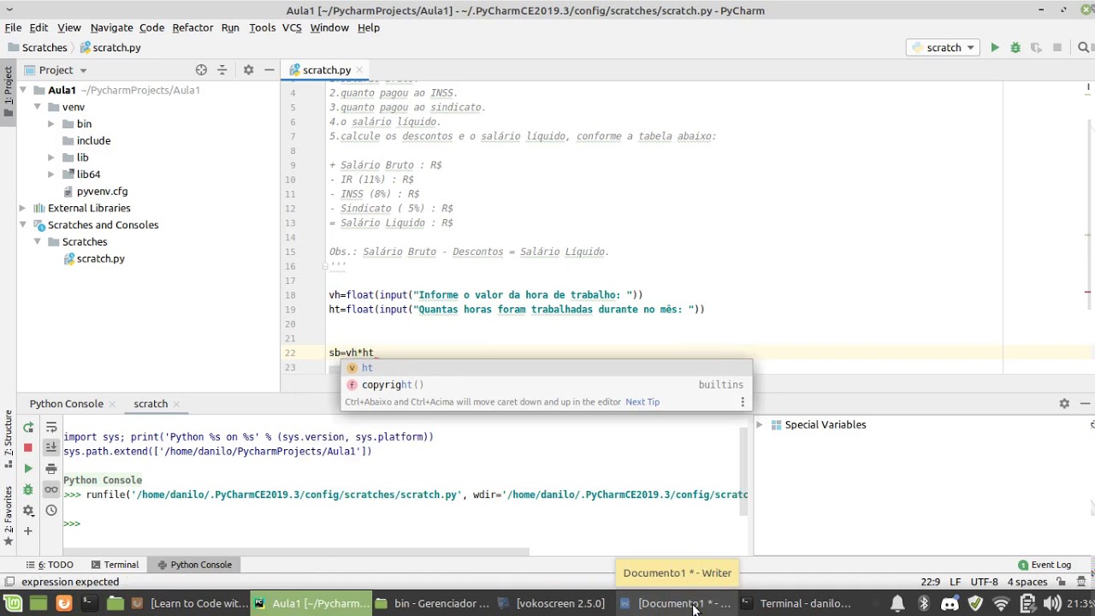This screenshot has width=1095, height=616.
Task: Hide the Project tool window
Action: [269, 70]
